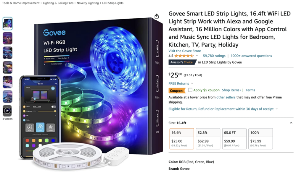This screenshot has width=296, height=173.
Task: Open the star rating popover chevron
Action: coord(197,56)
